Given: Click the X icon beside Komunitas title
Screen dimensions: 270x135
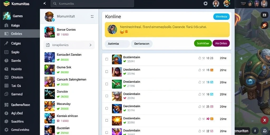Looking at the screenshot, I should click(45, 3).
